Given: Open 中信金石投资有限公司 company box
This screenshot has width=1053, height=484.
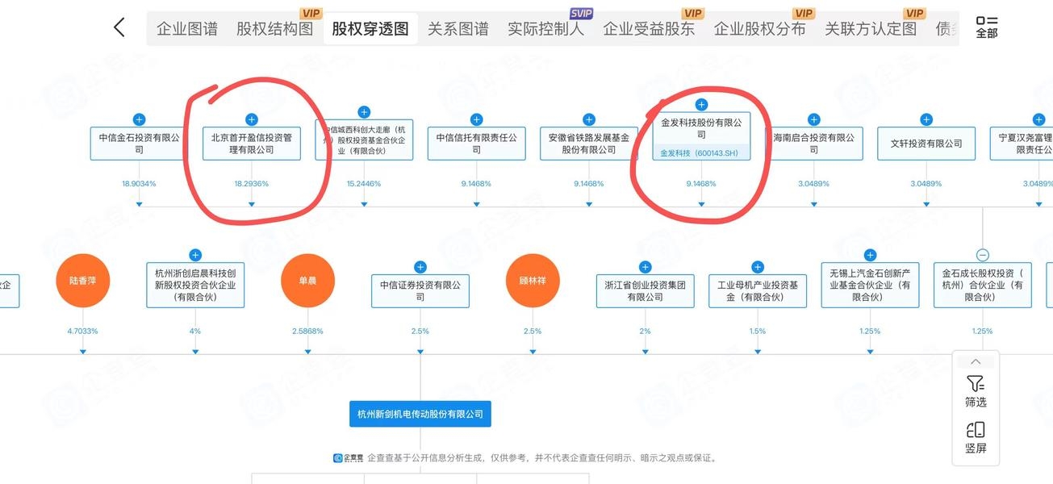Looking at the screenshot, I should (139, 144).
